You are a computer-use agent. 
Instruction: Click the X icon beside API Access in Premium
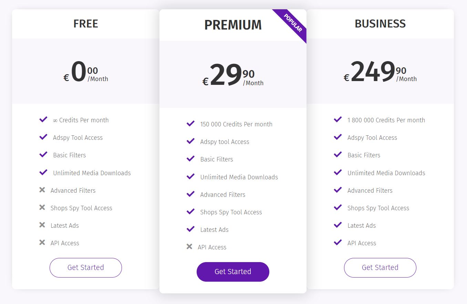190,246
